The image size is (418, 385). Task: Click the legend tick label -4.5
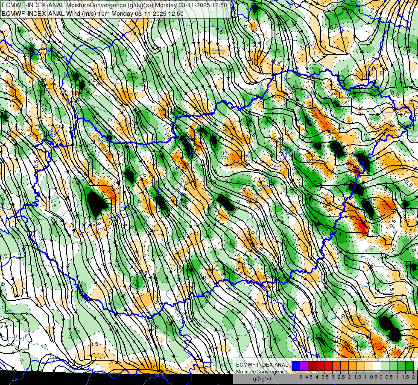(x=308, y=377)
